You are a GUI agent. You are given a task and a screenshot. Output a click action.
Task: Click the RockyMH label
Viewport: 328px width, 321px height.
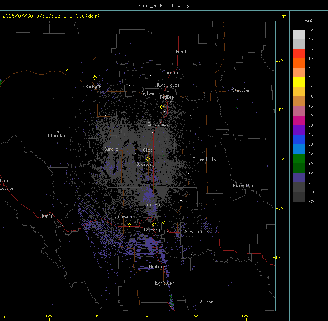pos(93,87)
